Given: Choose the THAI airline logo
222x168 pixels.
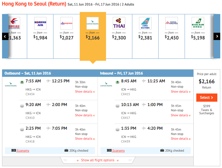Looking at the screenshot, I should point(119,23).
